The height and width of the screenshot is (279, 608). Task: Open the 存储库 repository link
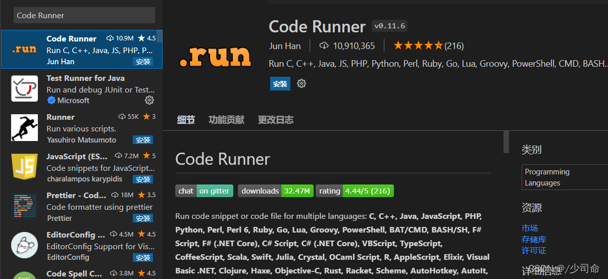pyautogui.click(x=534, y=239)
